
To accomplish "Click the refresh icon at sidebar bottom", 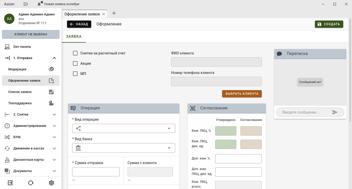I will [31, 183].
